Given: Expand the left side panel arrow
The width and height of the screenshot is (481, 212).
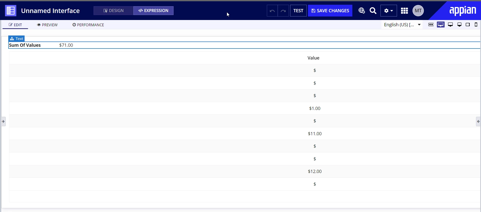Looking at the screenshot, I should tap(3, 121).
